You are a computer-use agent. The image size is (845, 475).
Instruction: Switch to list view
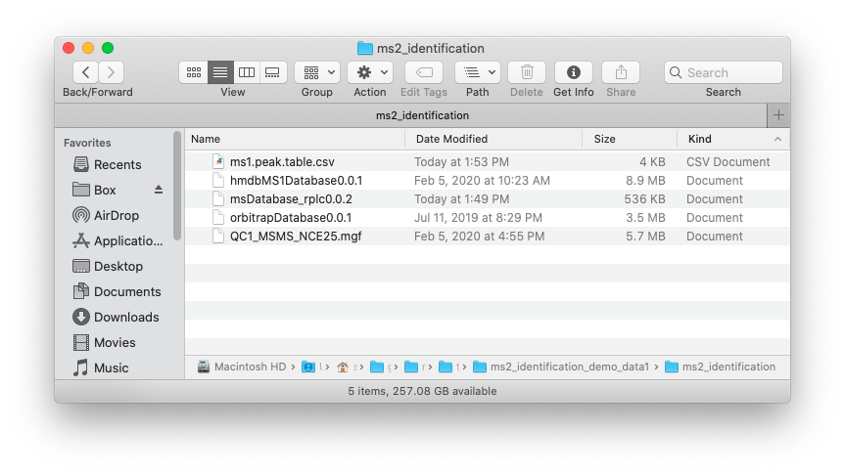220,72
